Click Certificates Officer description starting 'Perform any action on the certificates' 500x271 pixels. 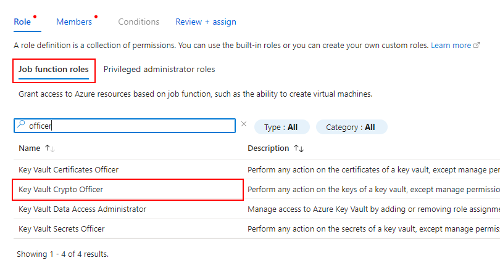click(373, 170)
